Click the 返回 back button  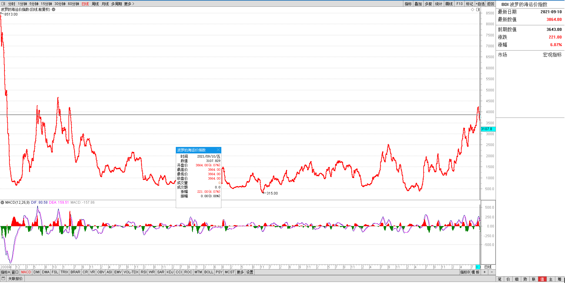pyautogui.click(x=490, y=4)
